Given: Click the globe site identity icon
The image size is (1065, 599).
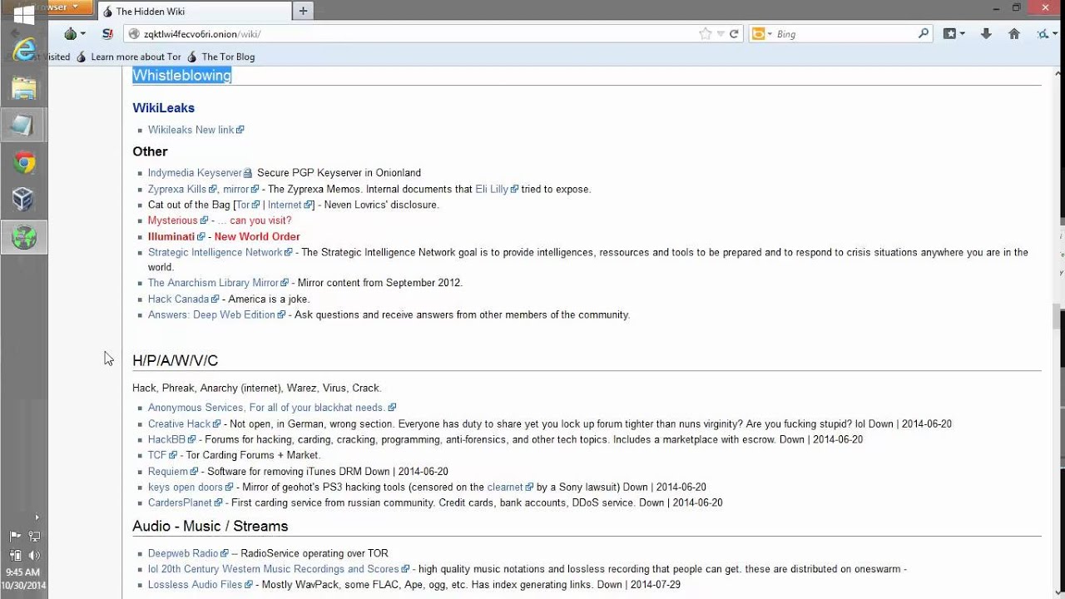Looking at the screenshot, I should 134,34.
